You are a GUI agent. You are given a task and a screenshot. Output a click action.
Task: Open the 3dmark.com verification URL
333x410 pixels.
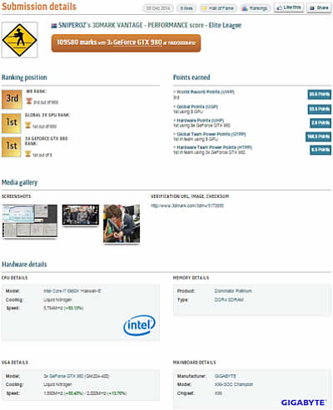[x=187, y=205]
